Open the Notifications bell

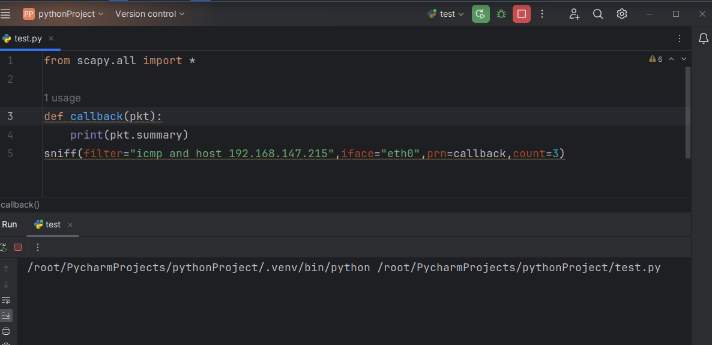click(704, 38)
